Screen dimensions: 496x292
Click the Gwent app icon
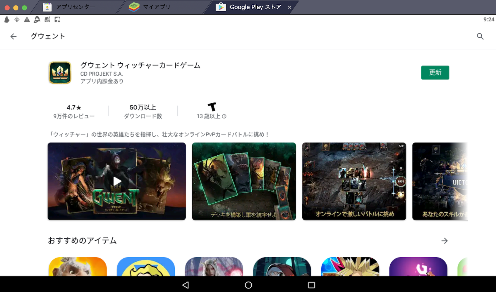pyautogui.click(x=60, y=73)
